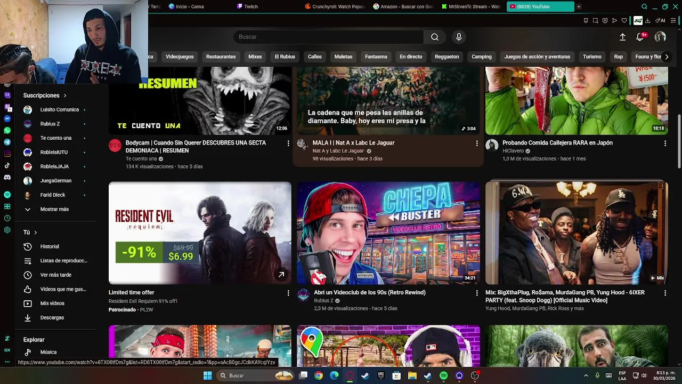Open a new browser tab
Viewport: 682px width, 384px height.
pos(579,6)
